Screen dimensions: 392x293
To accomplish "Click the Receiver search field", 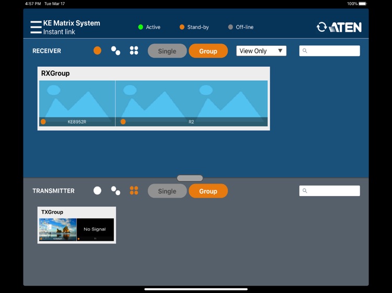I will click(329, 51).
